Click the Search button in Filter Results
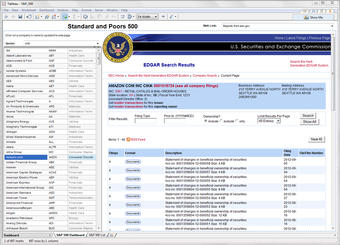340x245 pixels. coord(308,116)
